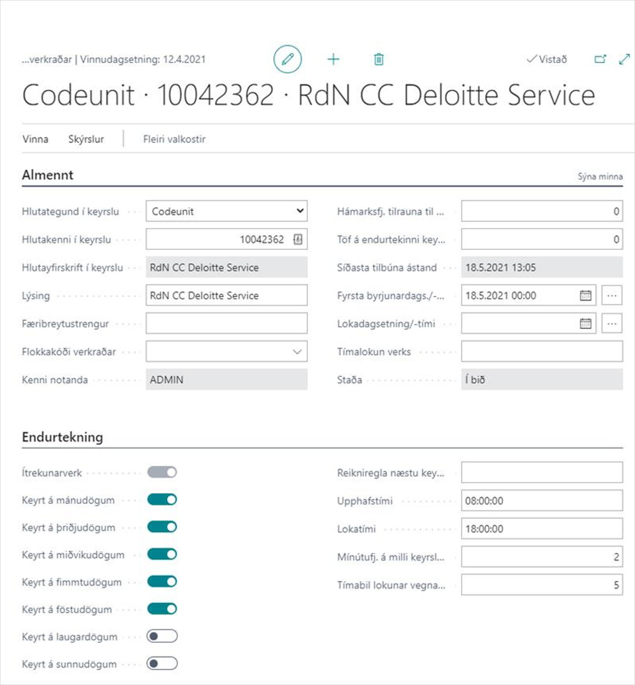Open calendar for Fyrsta byrjunardags. field

tap(585, 295)
